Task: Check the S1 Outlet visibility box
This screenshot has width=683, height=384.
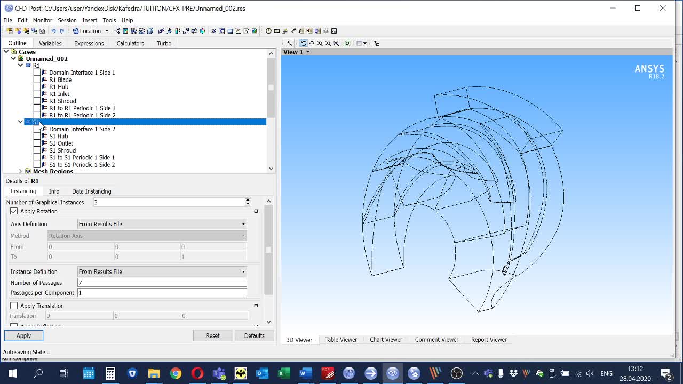Action: pos(37,143)
